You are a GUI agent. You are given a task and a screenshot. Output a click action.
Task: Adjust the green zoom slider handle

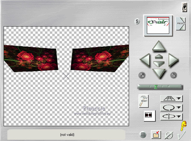tap(156, 87)
